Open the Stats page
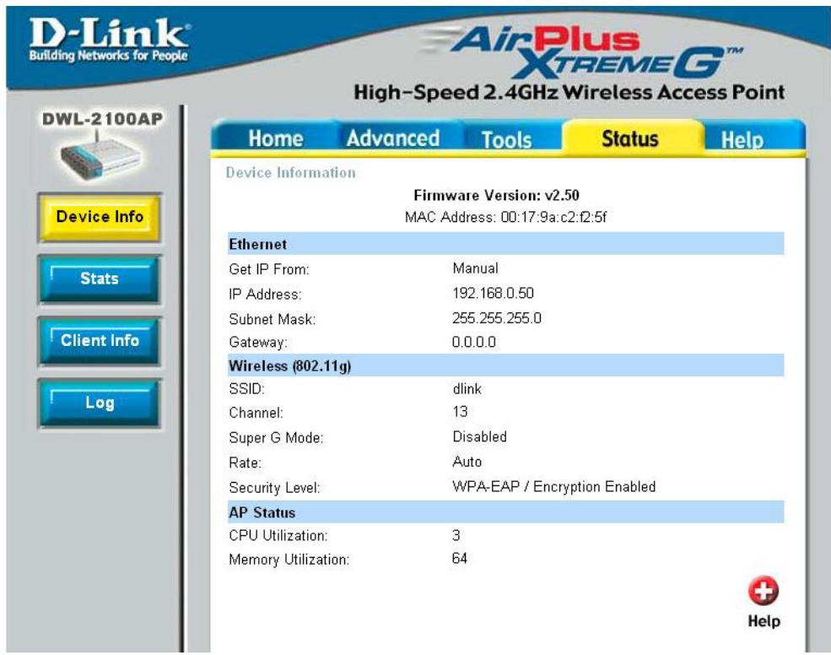 (100, 279)
